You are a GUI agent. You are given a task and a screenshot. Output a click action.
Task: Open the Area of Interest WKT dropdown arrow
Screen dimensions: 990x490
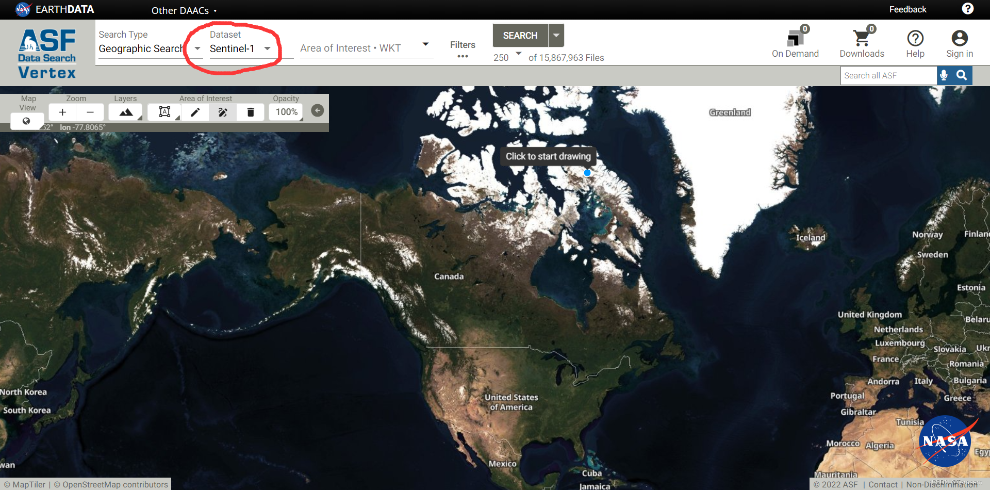pos(425,44)
